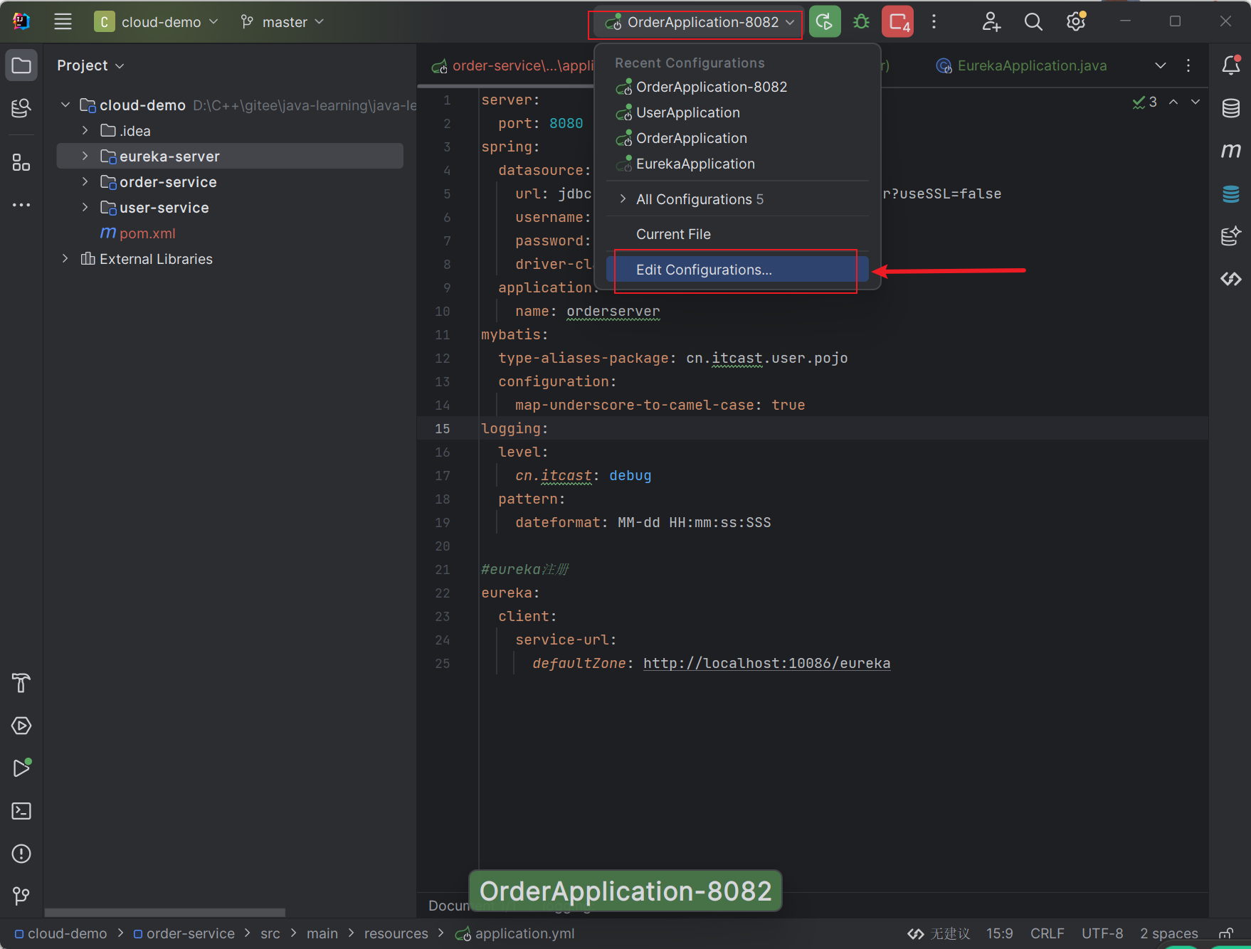This screenshot has height=949, width=1251.
Task: Open Run tool window play icon
Action: (21, 768)
